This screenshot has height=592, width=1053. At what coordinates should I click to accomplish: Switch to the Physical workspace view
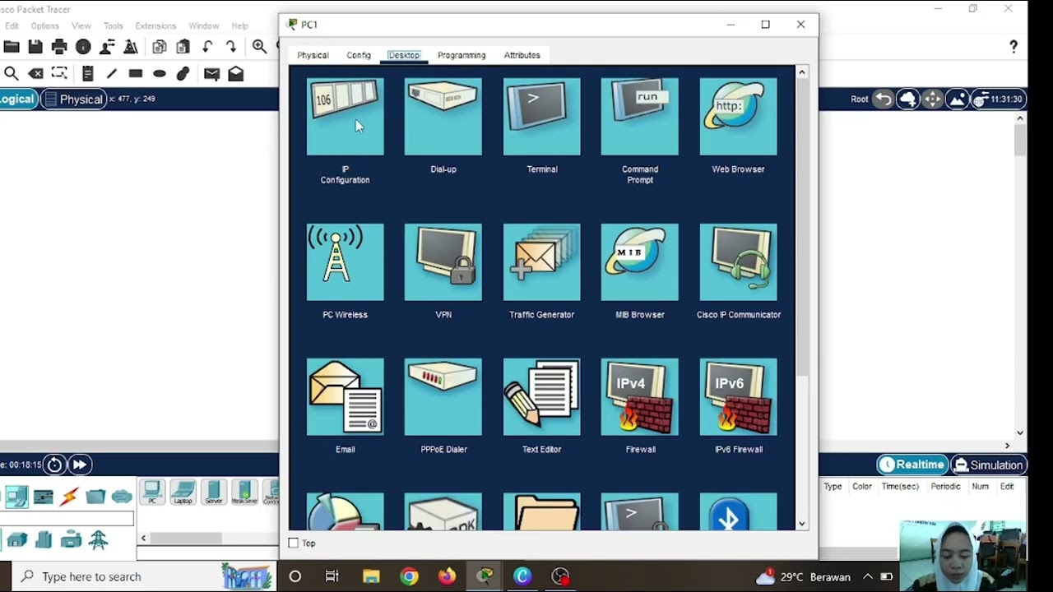pos(74,99)
